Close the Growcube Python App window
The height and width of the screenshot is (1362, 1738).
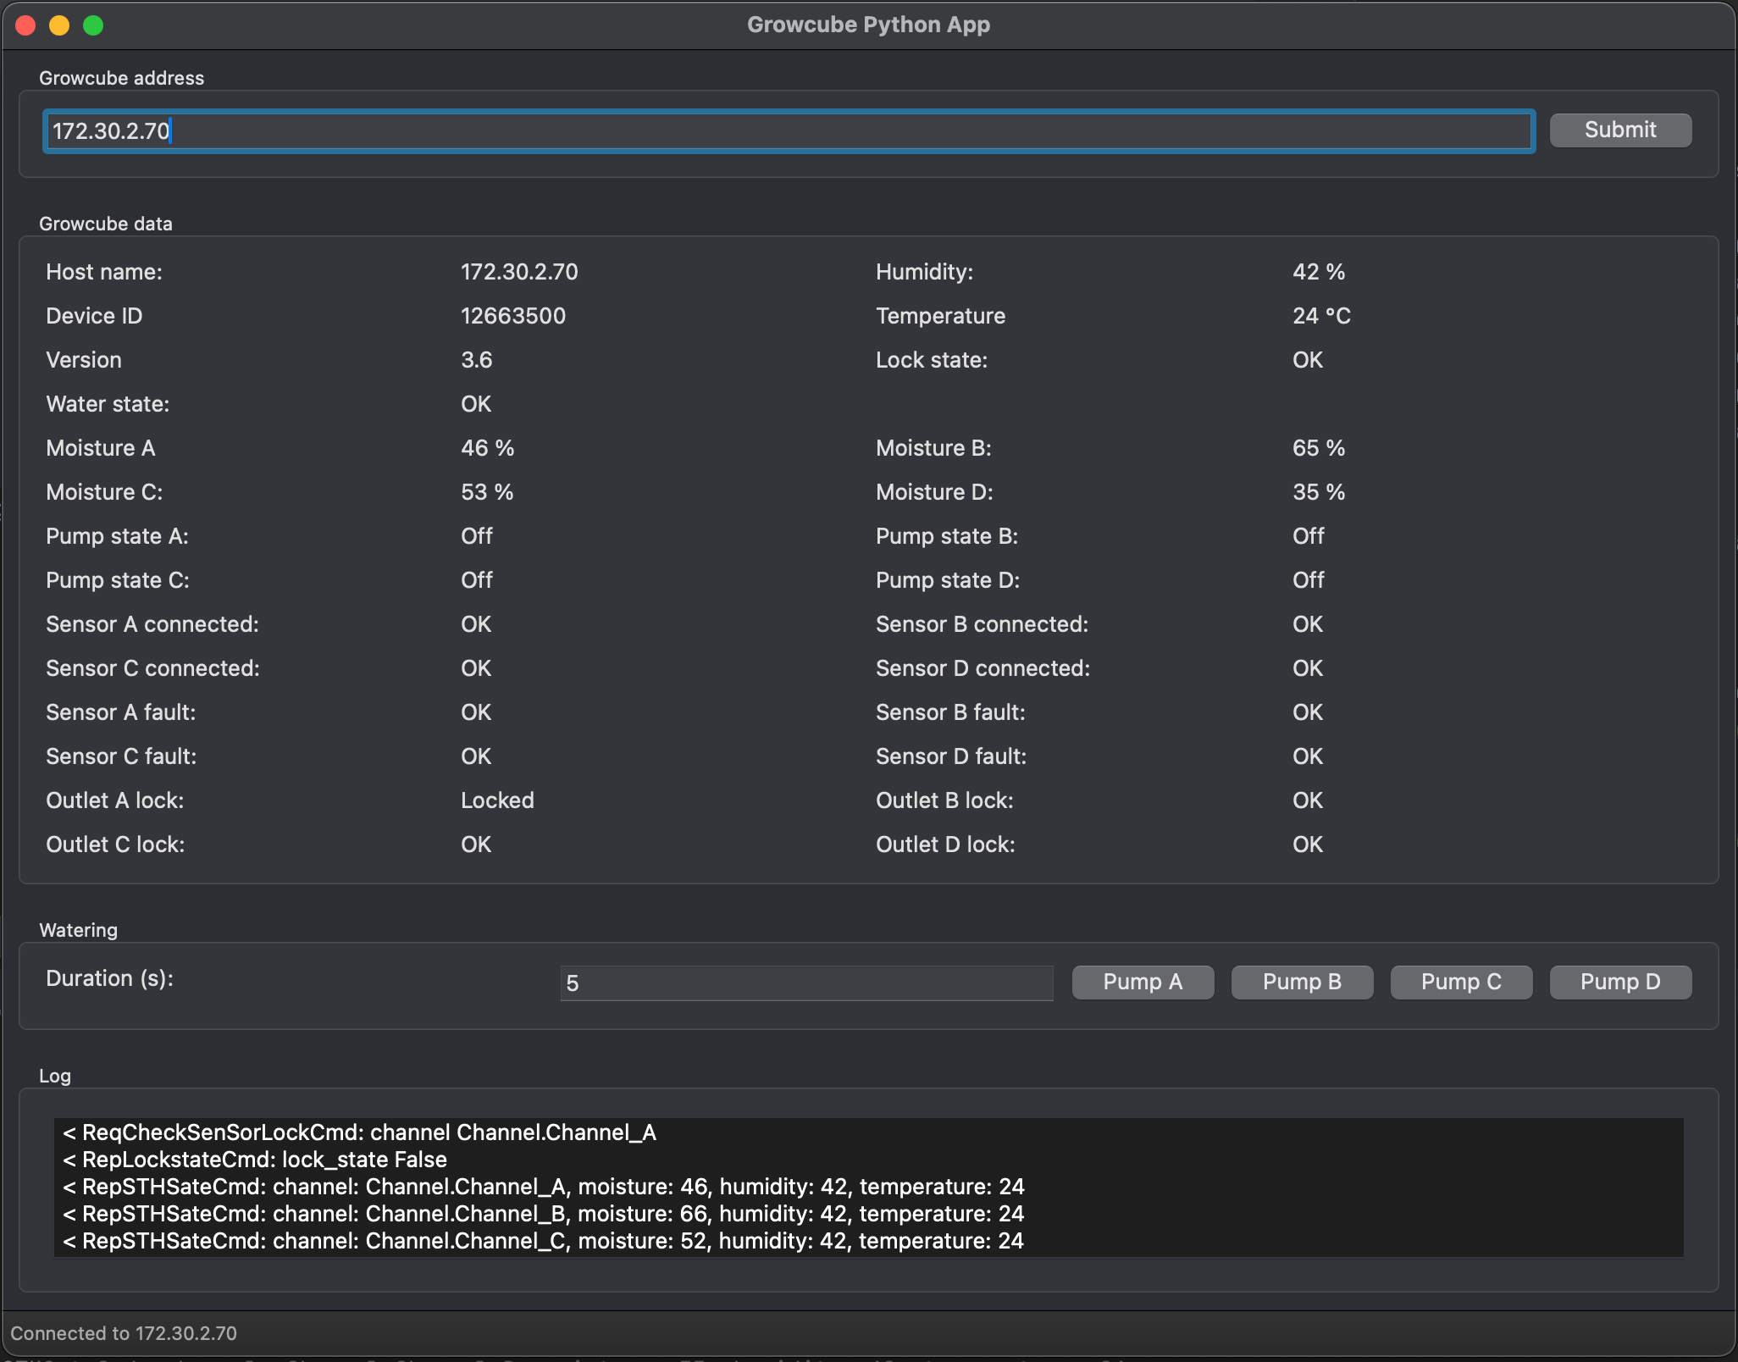pyautogui.click(x=25, y=25)
